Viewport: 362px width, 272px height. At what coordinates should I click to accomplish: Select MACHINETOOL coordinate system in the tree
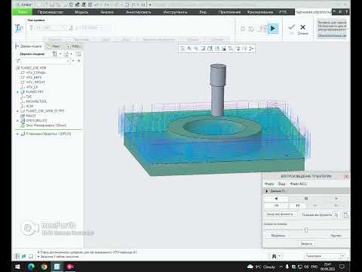pos(36,101)
